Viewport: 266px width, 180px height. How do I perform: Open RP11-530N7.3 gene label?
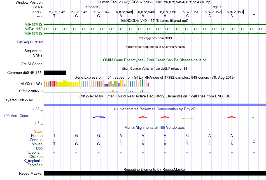31,91
